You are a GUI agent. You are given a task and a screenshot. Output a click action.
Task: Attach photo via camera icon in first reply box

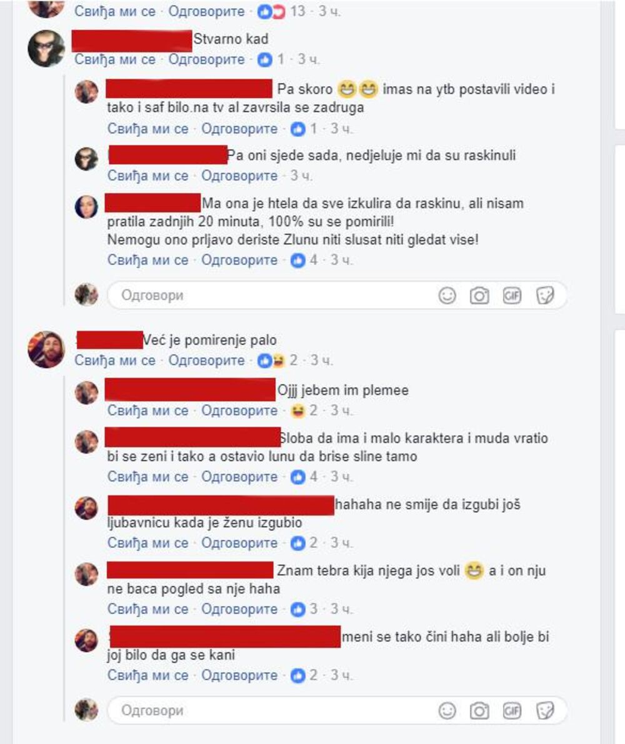pos(479,295)
